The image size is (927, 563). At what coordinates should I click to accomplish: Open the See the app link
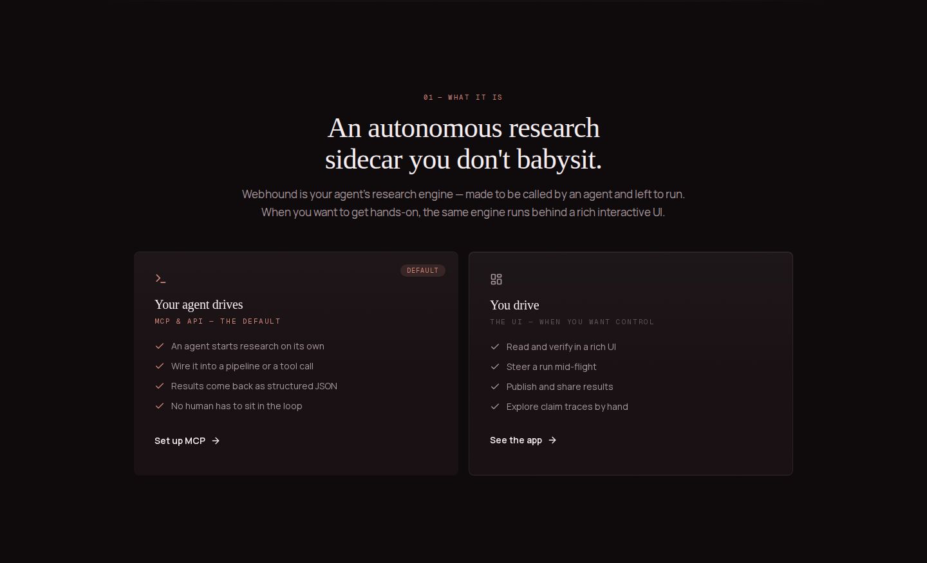tap(523, 440)
